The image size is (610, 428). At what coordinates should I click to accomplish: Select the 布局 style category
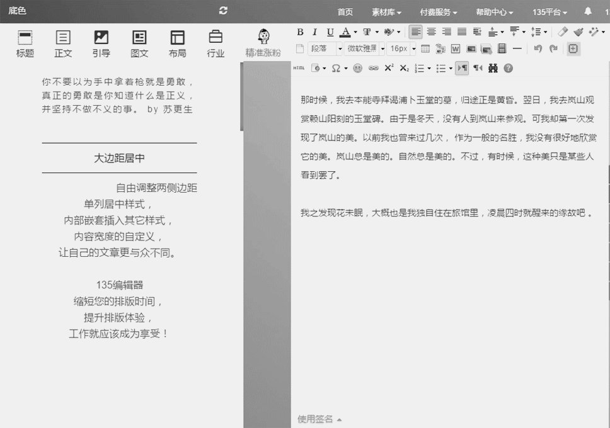point(178,44)
